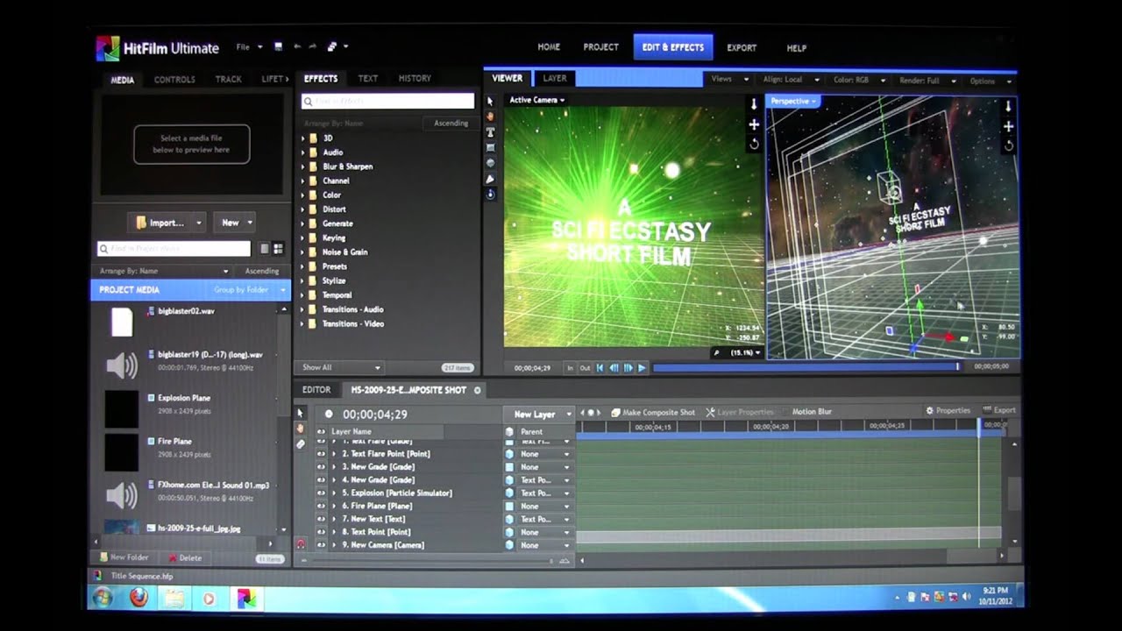Screen dimensions: 1122x631
Task: Open the Active Camera view dropdown
Action: pyautogui.click(x=537, y=100)
